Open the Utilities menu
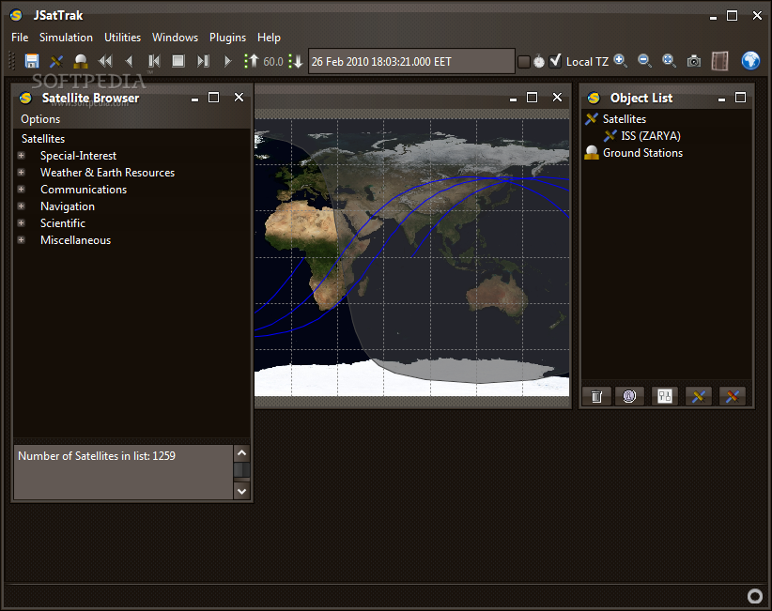 (123, 38)
